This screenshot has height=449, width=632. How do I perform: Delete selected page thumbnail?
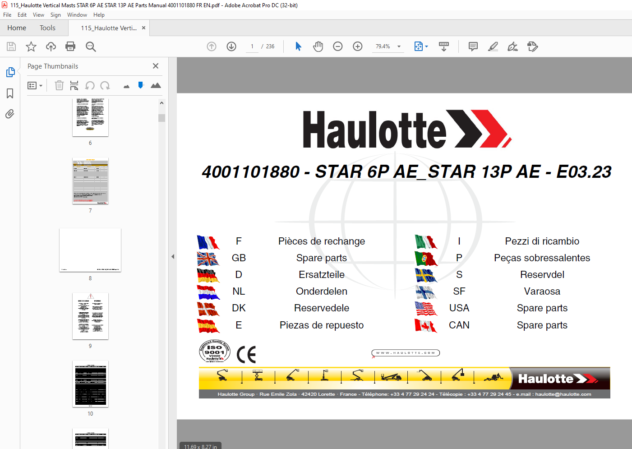[59, 85]
